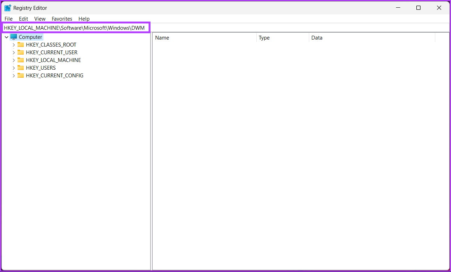Expand the HKEY_CURRENT_USER chevron
This screenshot has height=272, width=451.
(x=14, y=53)
